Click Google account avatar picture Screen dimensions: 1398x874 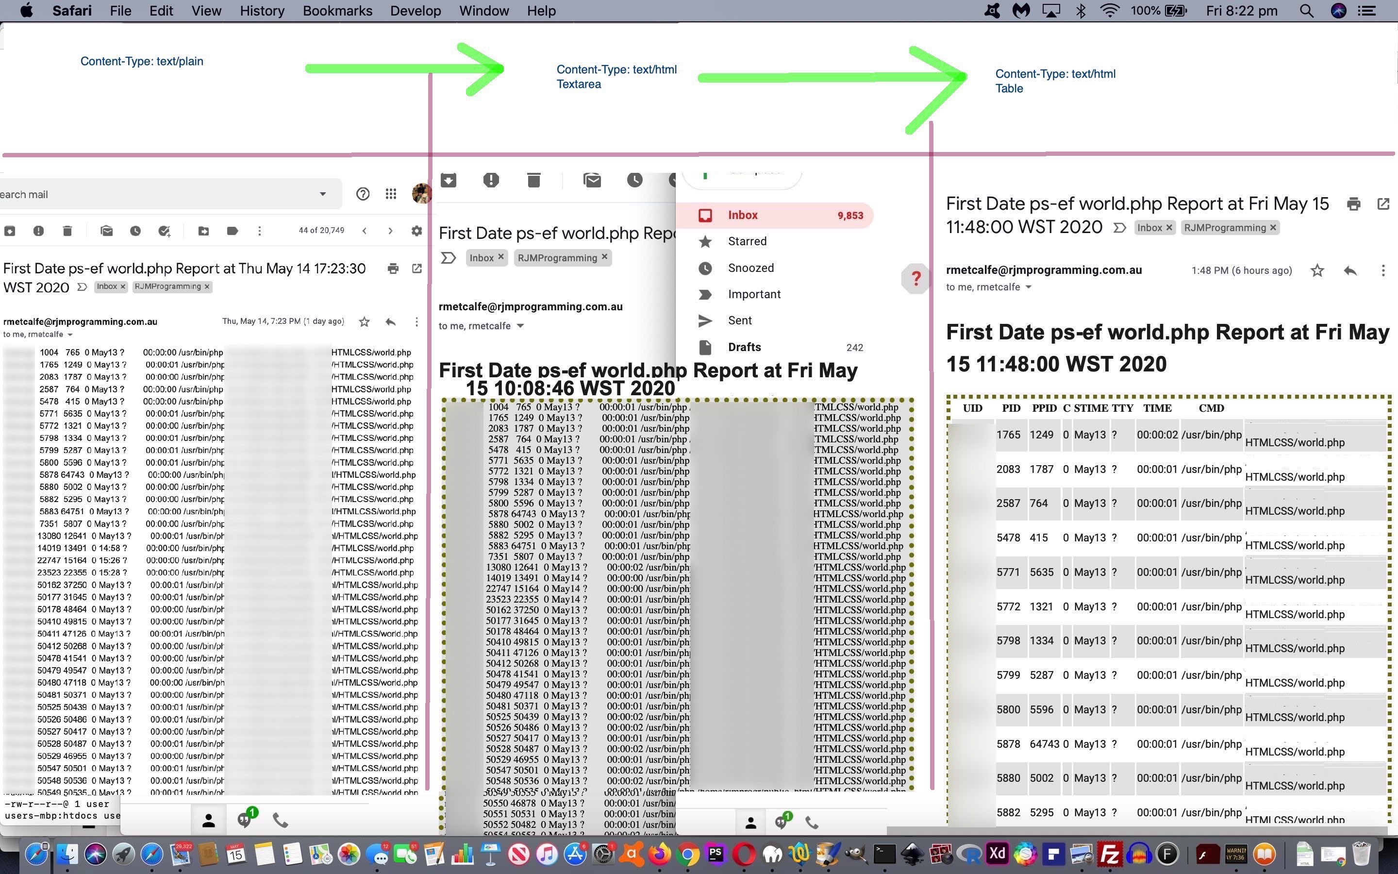pos(421,194)
